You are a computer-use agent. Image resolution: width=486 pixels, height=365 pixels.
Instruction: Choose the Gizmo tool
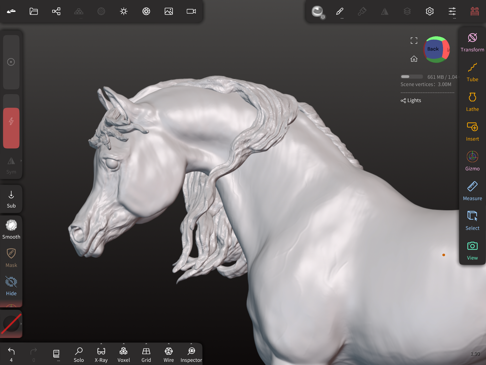pyautogui.click(x=472, y=161)
